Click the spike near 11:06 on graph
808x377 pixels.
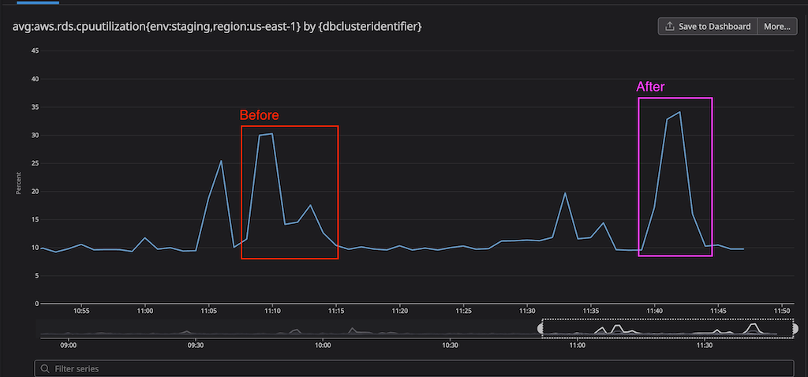tap(221, 161)
